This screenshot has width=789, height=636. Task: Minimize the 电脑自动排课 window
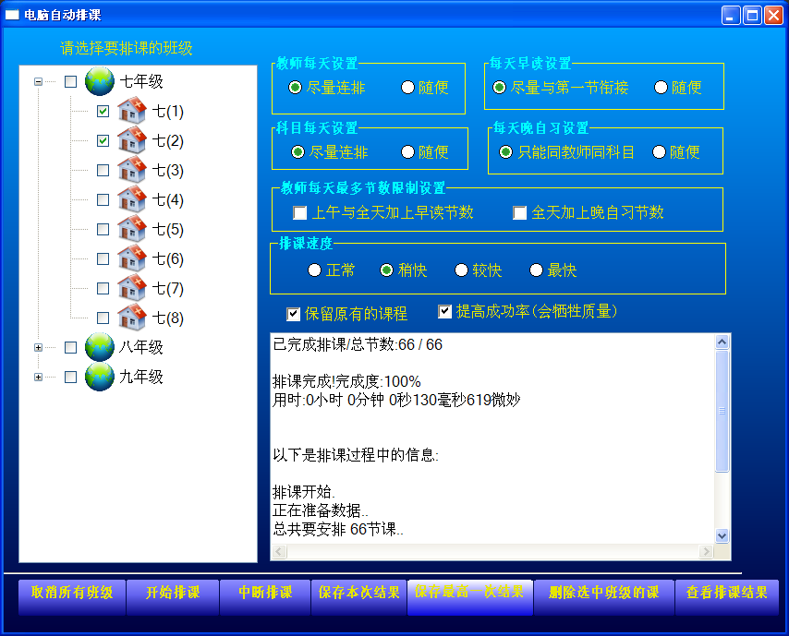click(x=731, y=15)
